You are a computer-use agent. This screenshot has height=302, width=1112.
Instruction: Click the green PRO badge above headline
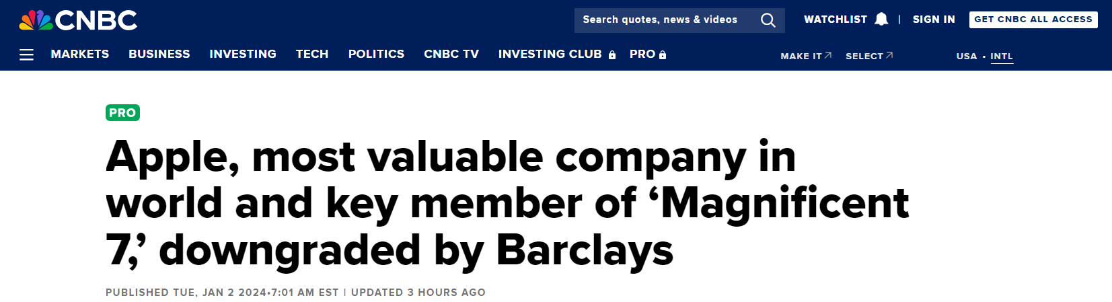pos(122,112)
